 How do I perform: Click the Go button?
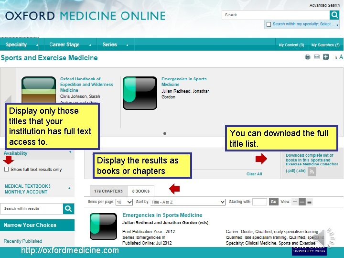coord(274,202)
